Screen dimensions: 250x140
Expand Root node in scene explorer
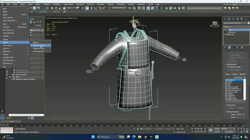(10, 77)
